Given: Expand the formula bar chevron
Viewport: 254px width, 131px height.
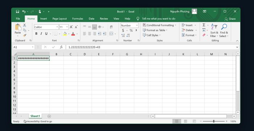Looking at the screenshot, I should (x=237, y=47).
